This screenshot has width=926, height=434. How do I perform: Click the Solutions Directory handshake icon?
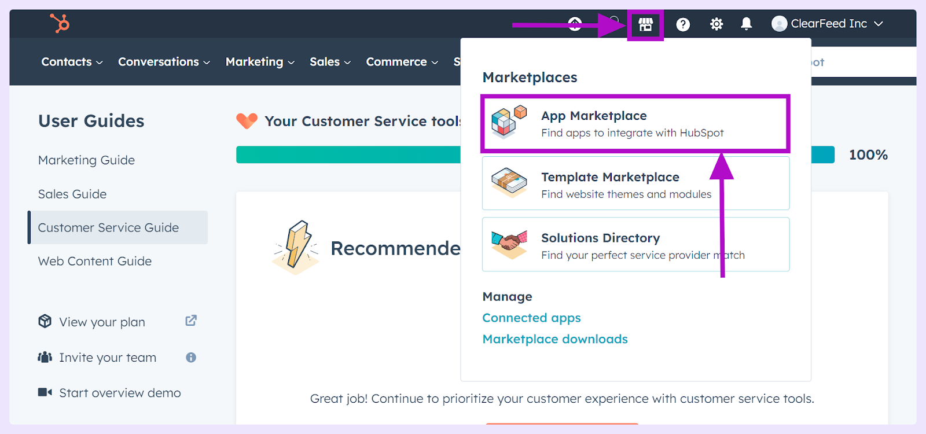pos(509,244)
